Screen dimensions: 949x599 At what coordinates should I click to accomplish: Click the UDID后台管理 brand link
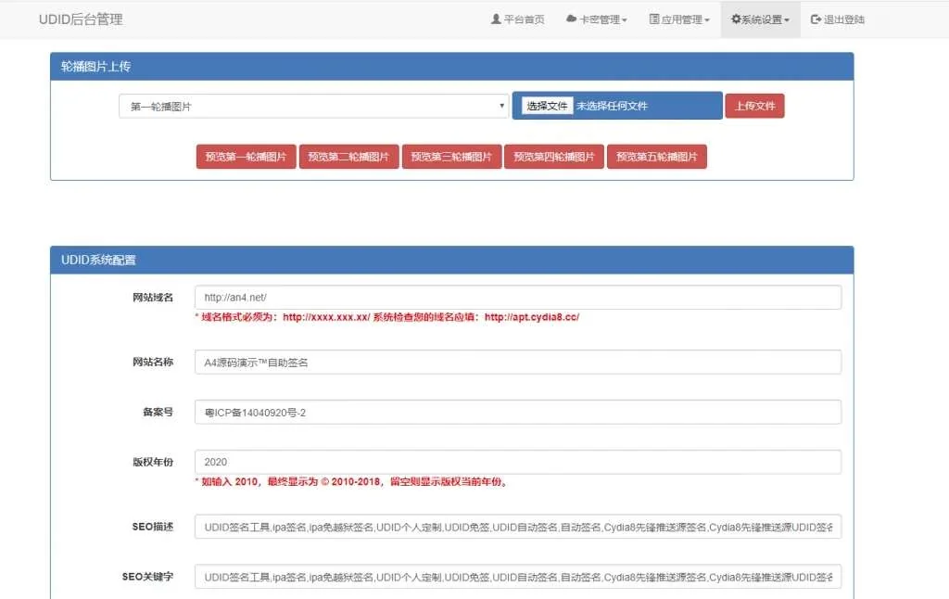point(81,19)
